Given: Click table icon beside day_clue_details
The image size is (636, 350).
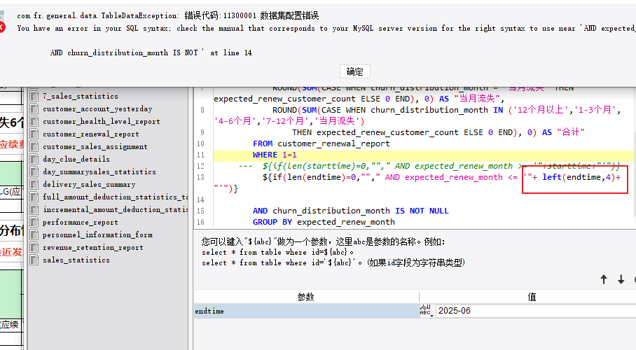Looking at the screenshot, I should [x=34, y=159].
